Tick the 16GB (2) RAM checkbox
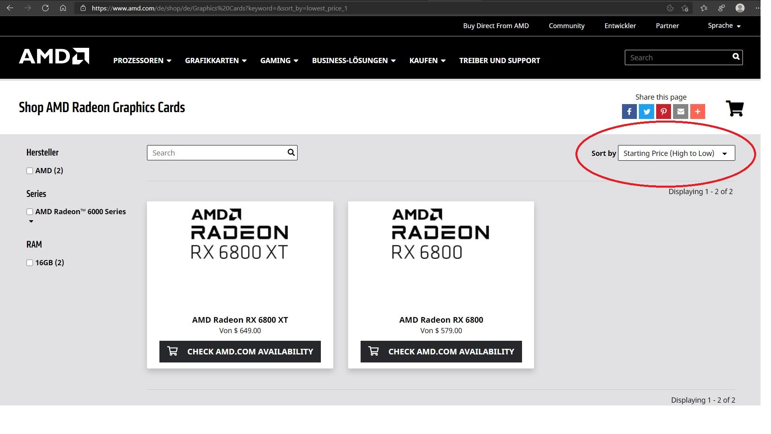Screen dimensions: 771x434 point(30,263)
